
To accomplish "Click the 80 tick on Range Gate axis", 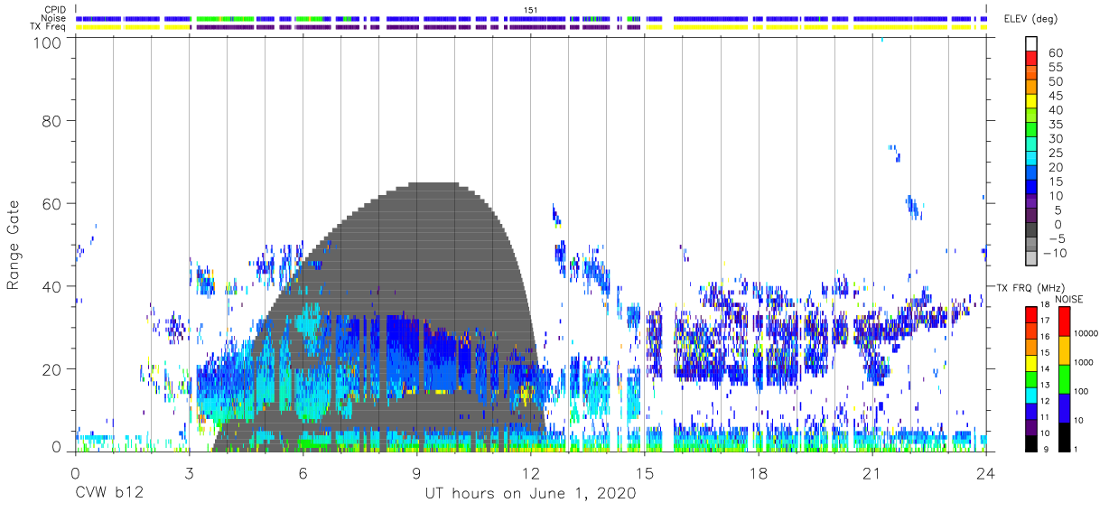I will click(52, 120).
